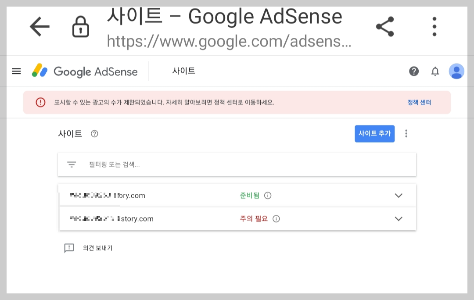Image resolution: width=474 pixels, height=300 pixels.
Task: Open the 정책 센터 link in the banner
Action: coord(419,103)
